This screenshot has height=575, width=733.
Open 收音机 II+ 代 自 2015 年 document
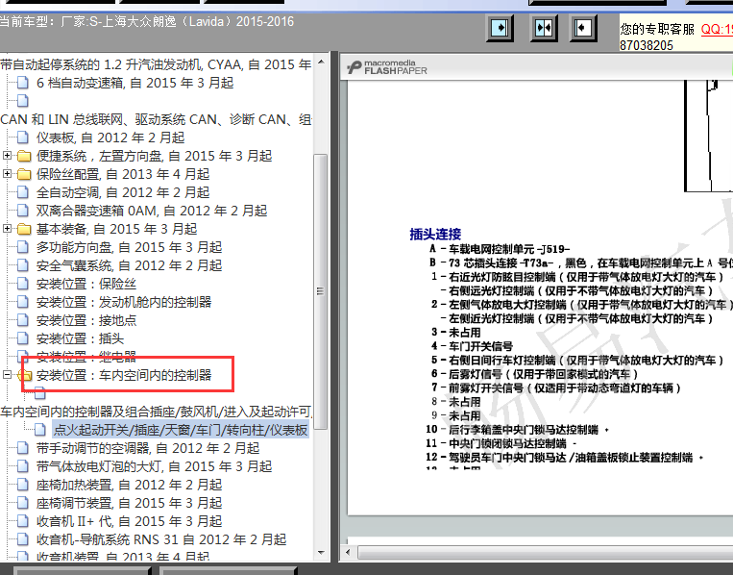pyautogui.click(x=129, y=521)
